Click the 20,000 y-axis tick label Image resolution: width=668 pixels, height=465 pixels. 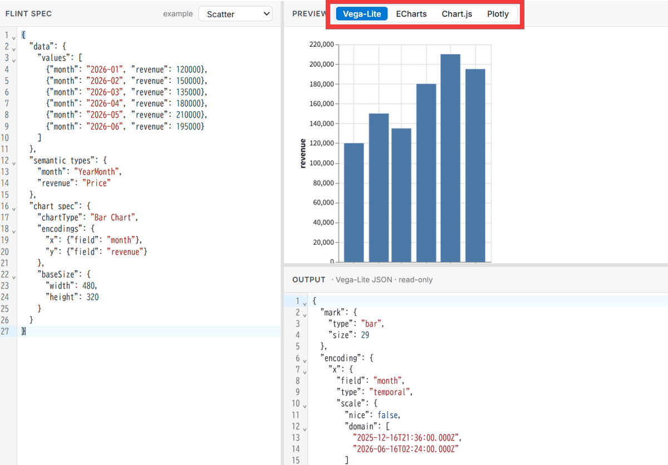point(322,243)
